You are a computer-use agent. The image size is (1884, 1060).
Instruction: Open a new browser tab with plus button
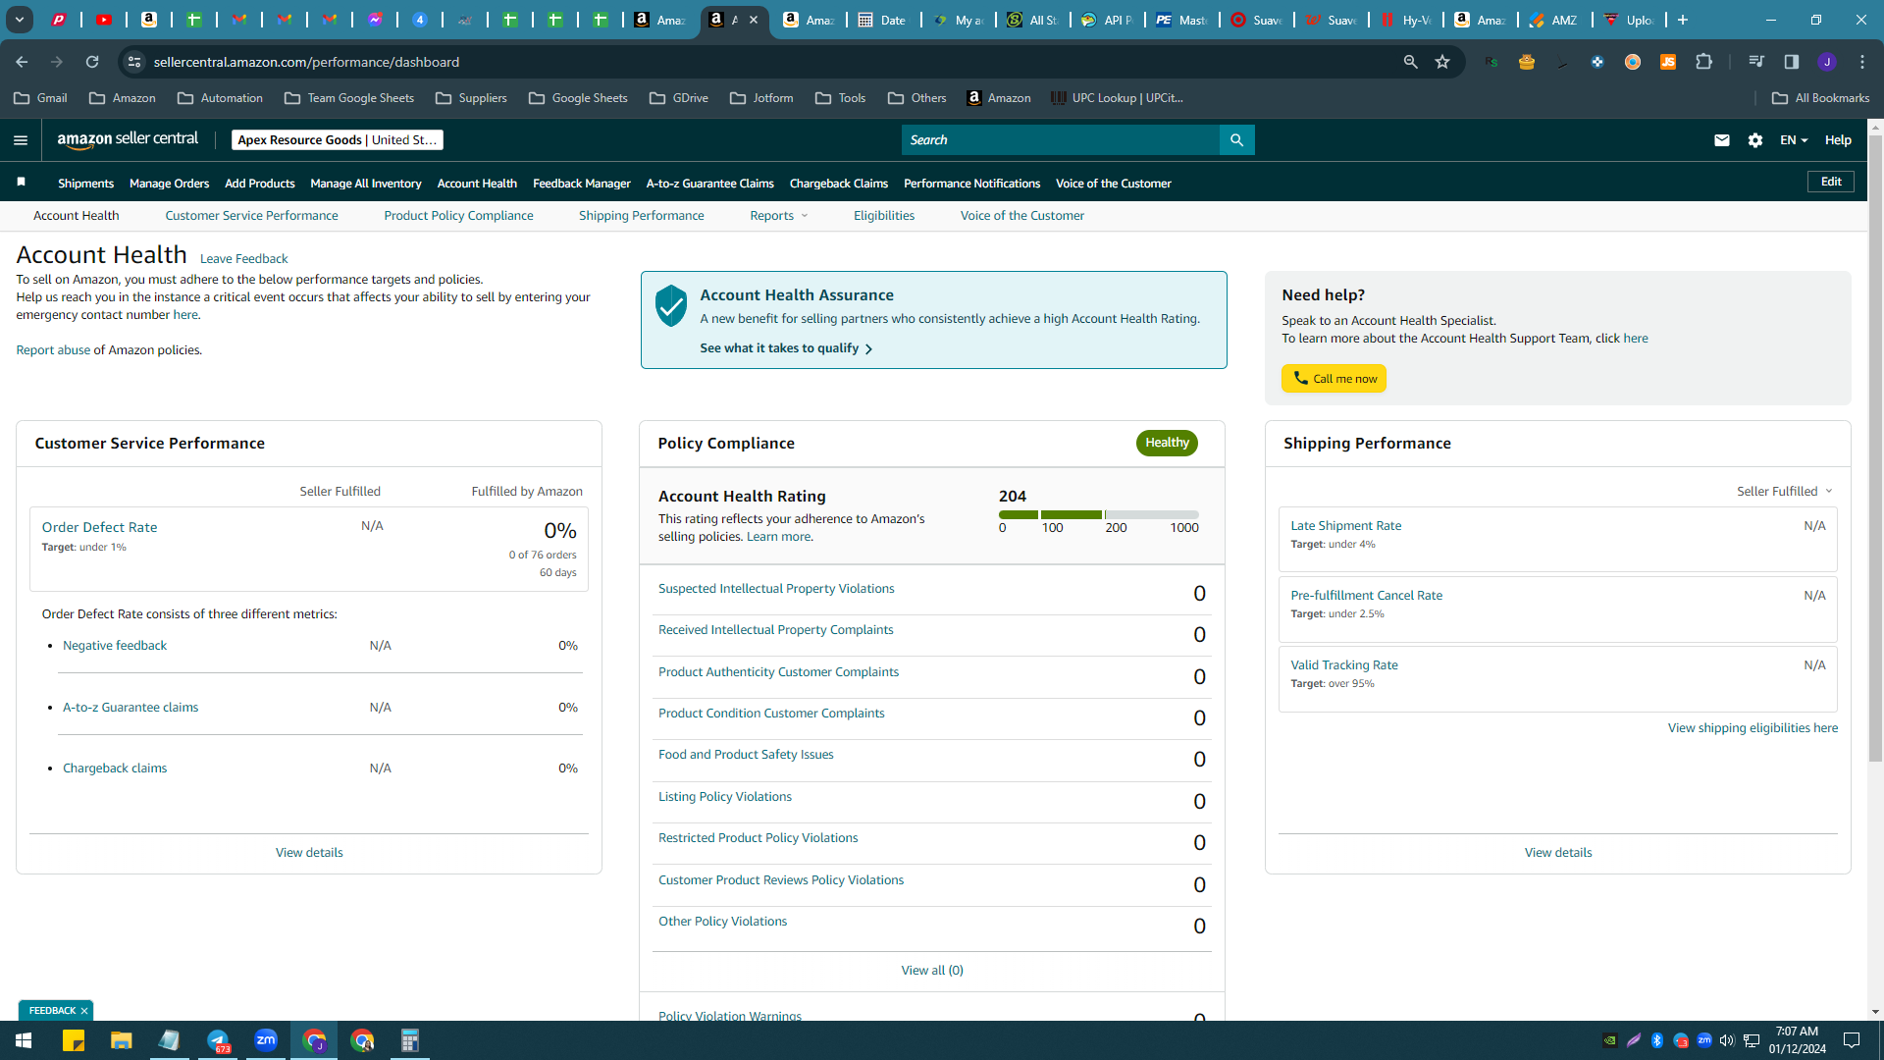click(1683, 20)
